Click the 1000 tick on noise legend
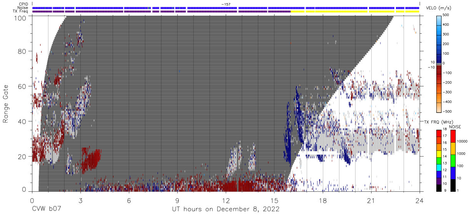 coord(461,153)
